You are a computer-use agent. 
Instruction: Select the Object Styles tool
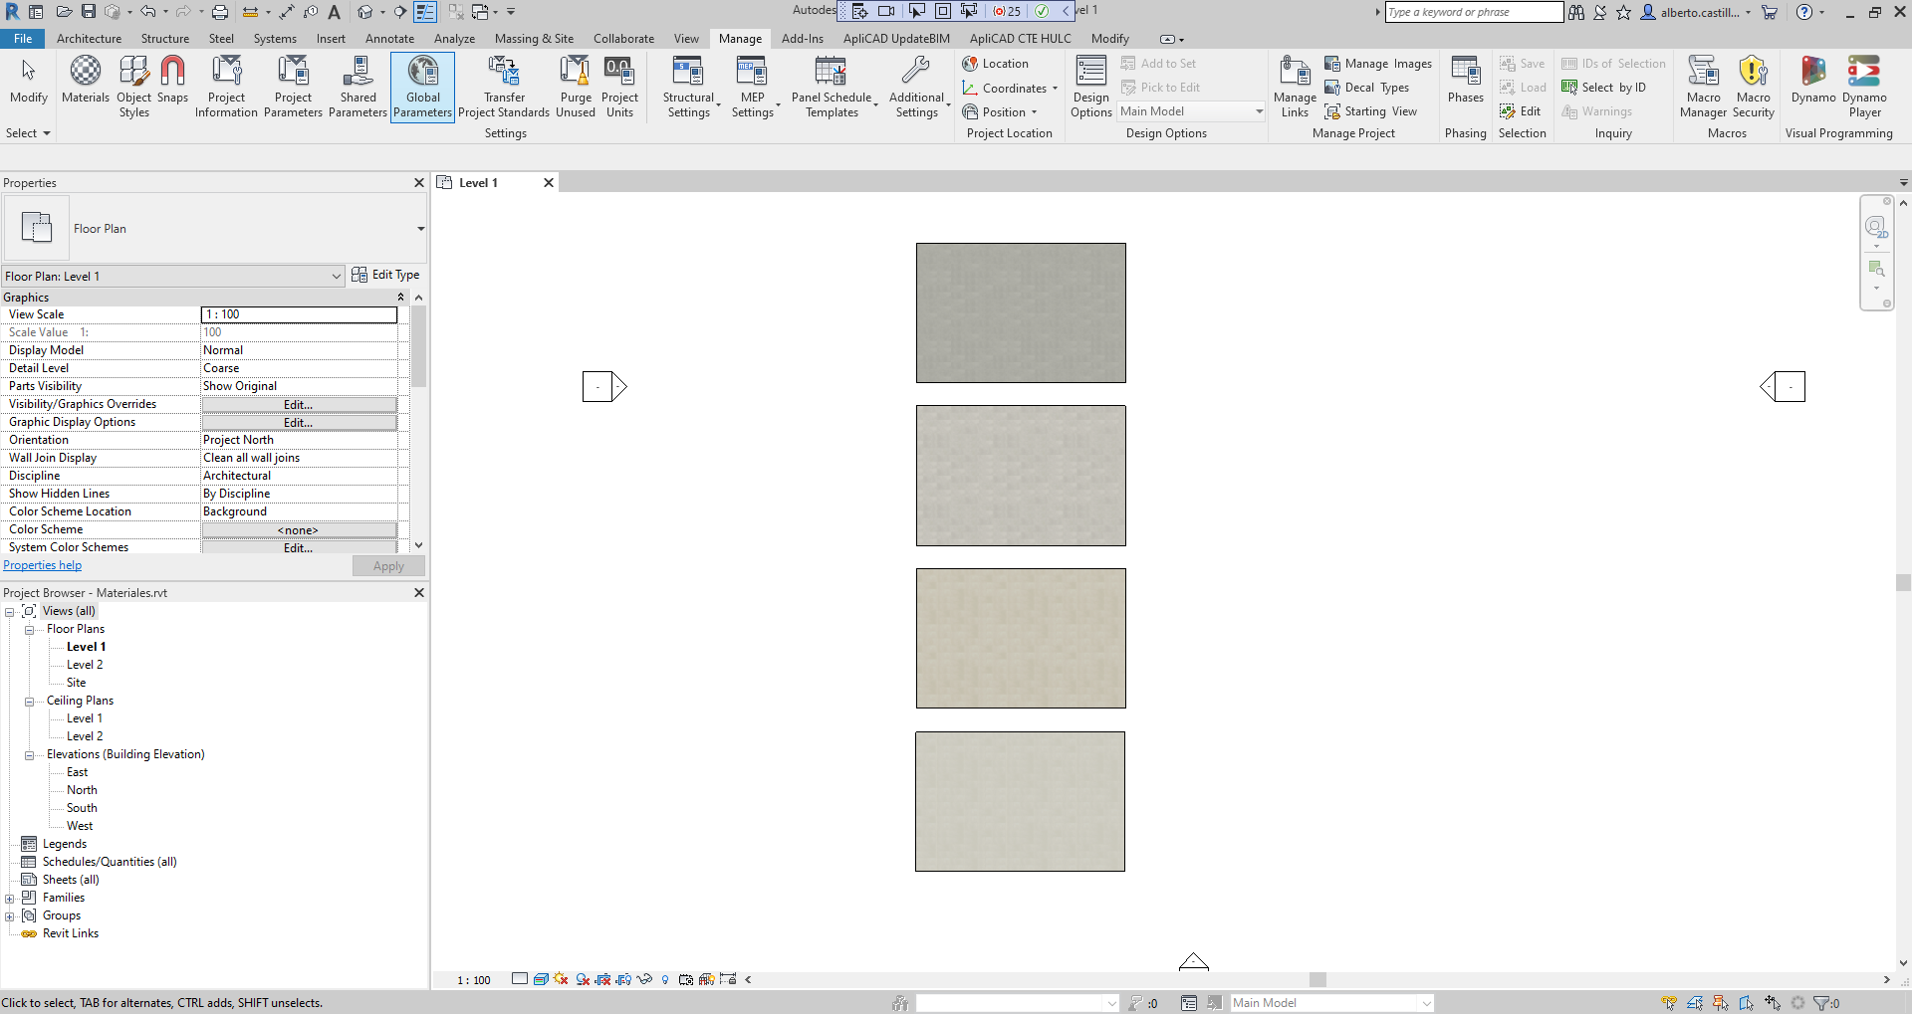point(133,85)
